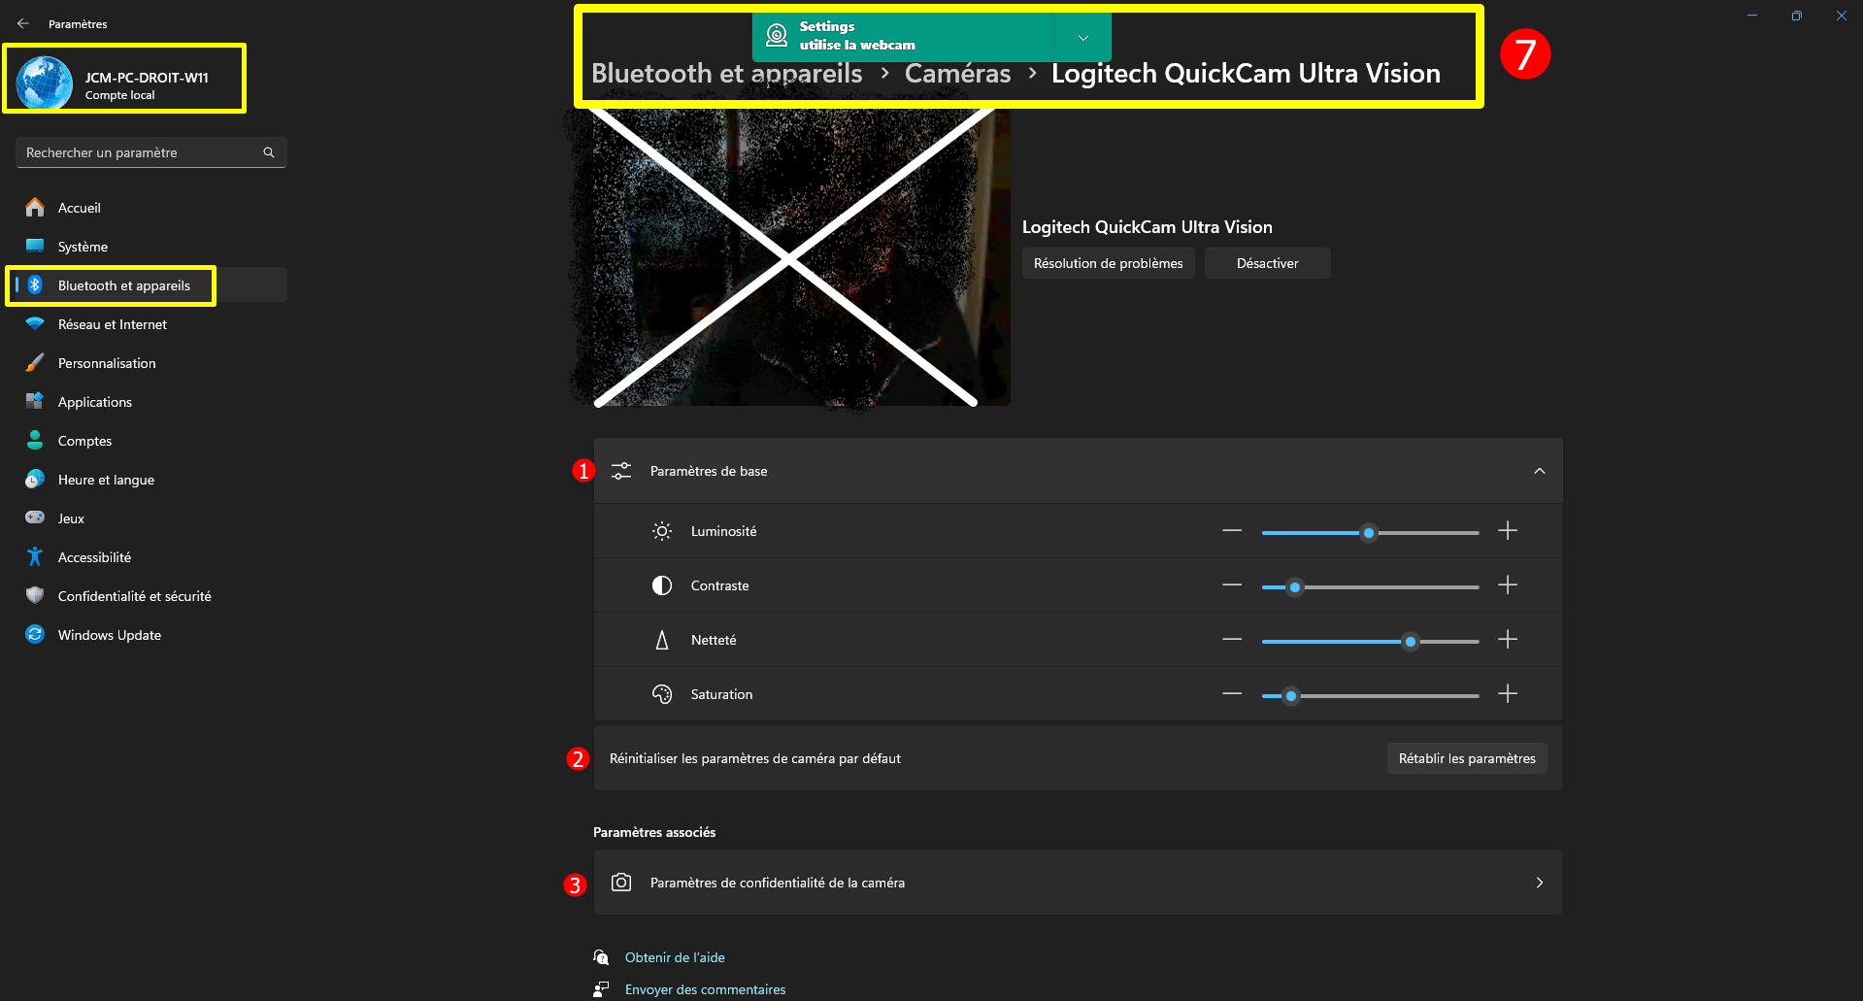1863x1001 pixels.
Task: Open Heure et langue settings
Action: pos(151,480)
